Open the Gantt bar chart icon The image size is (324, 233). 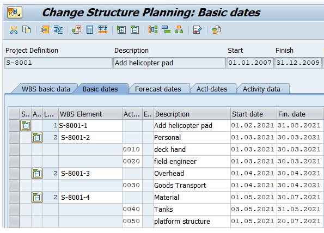click(x=166, y=30)
